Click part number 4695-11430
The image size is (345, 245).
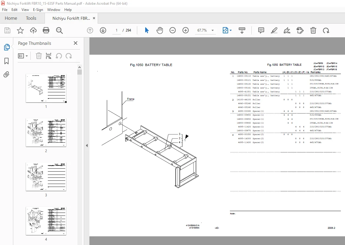(x=244, y=142)
